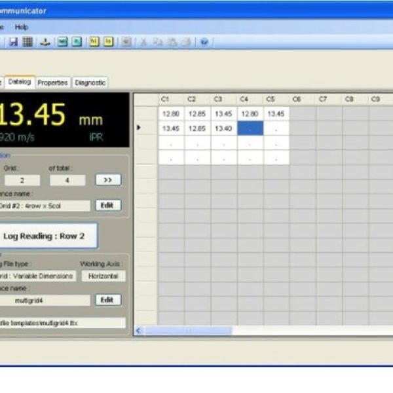Click the first teal toolbar icon

(x=62, y=42)
